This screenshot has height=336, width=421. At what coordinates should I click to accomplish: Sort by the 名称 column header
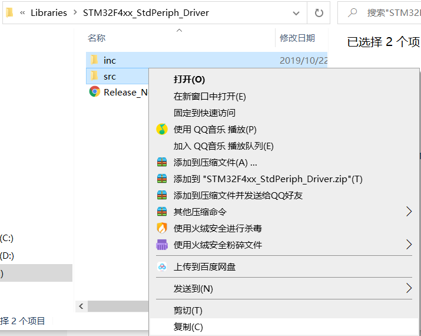point(97,38)
